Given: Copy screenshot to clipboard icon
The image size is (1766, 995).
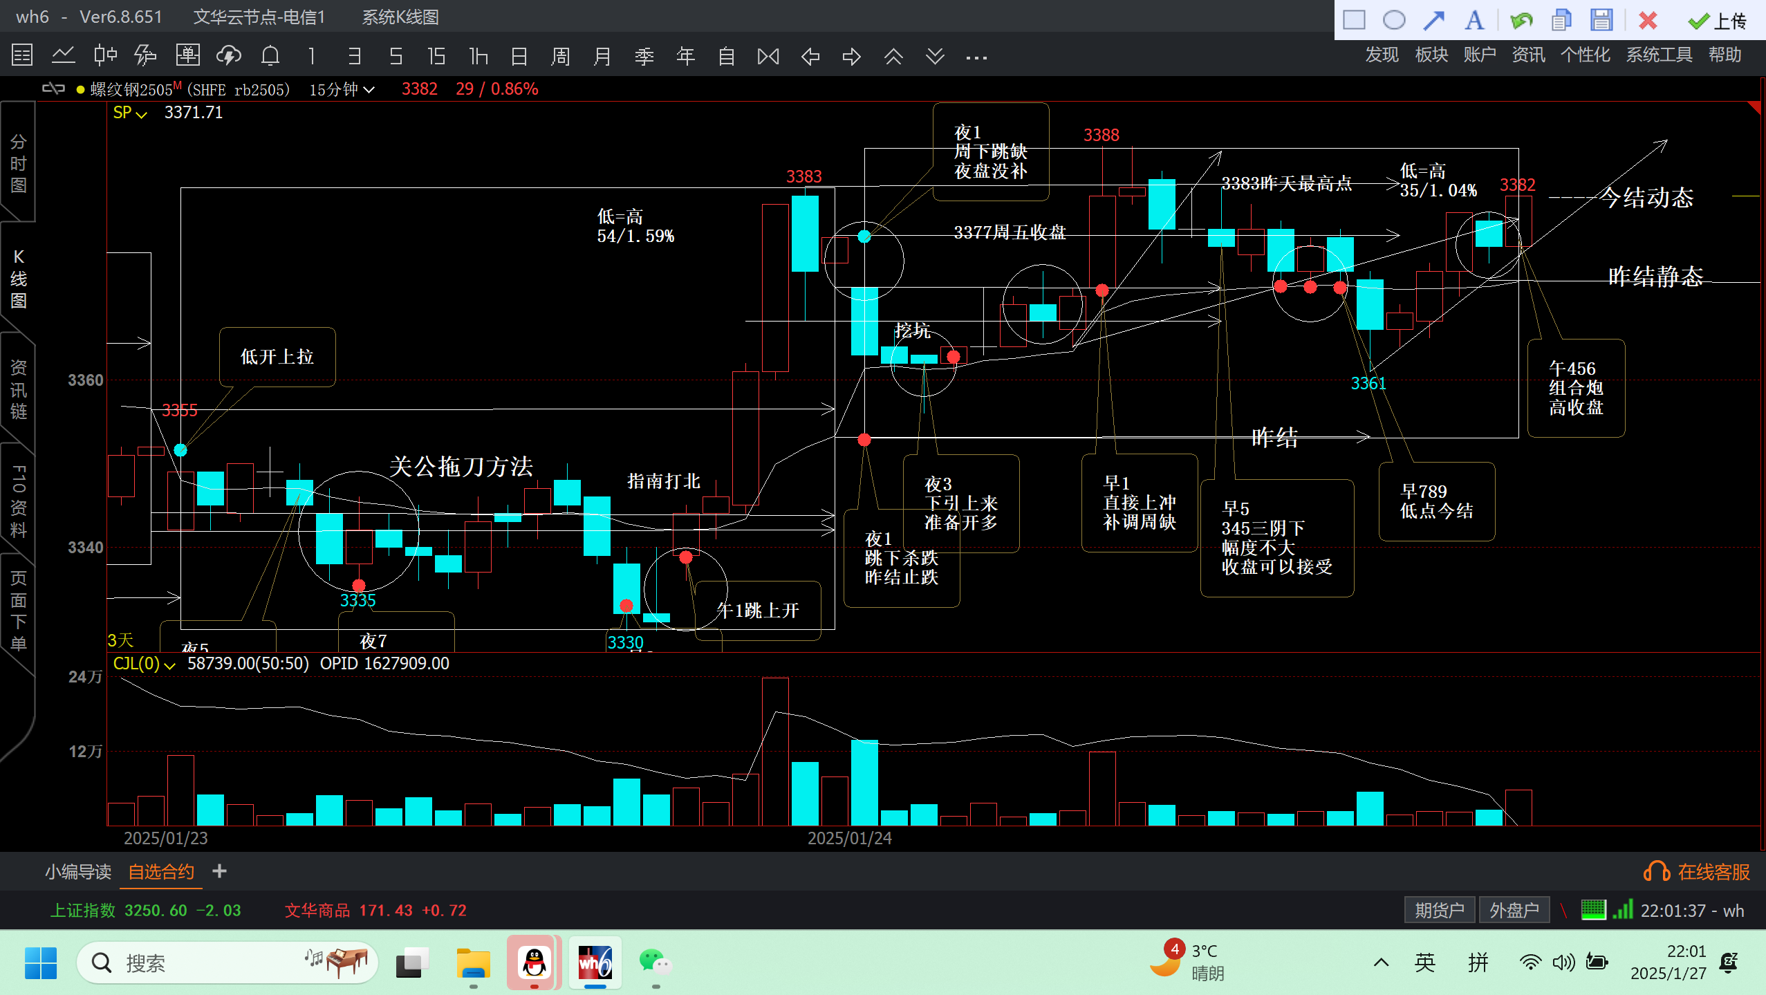Looking at the screenshot, I should [1561, 21].
